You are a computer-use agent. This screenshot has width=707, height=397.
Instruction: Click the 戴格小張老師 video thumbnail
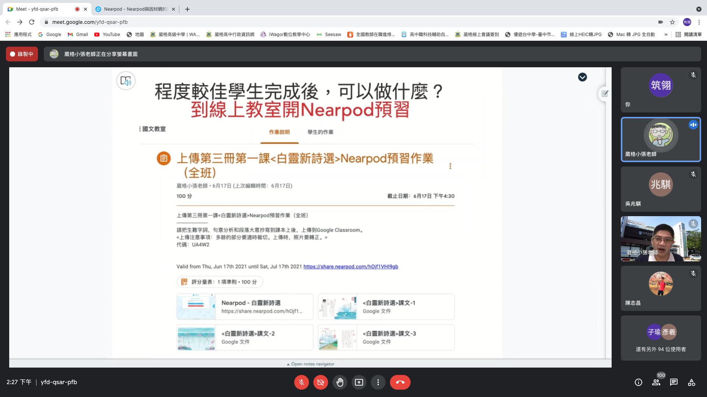(661, 239)
